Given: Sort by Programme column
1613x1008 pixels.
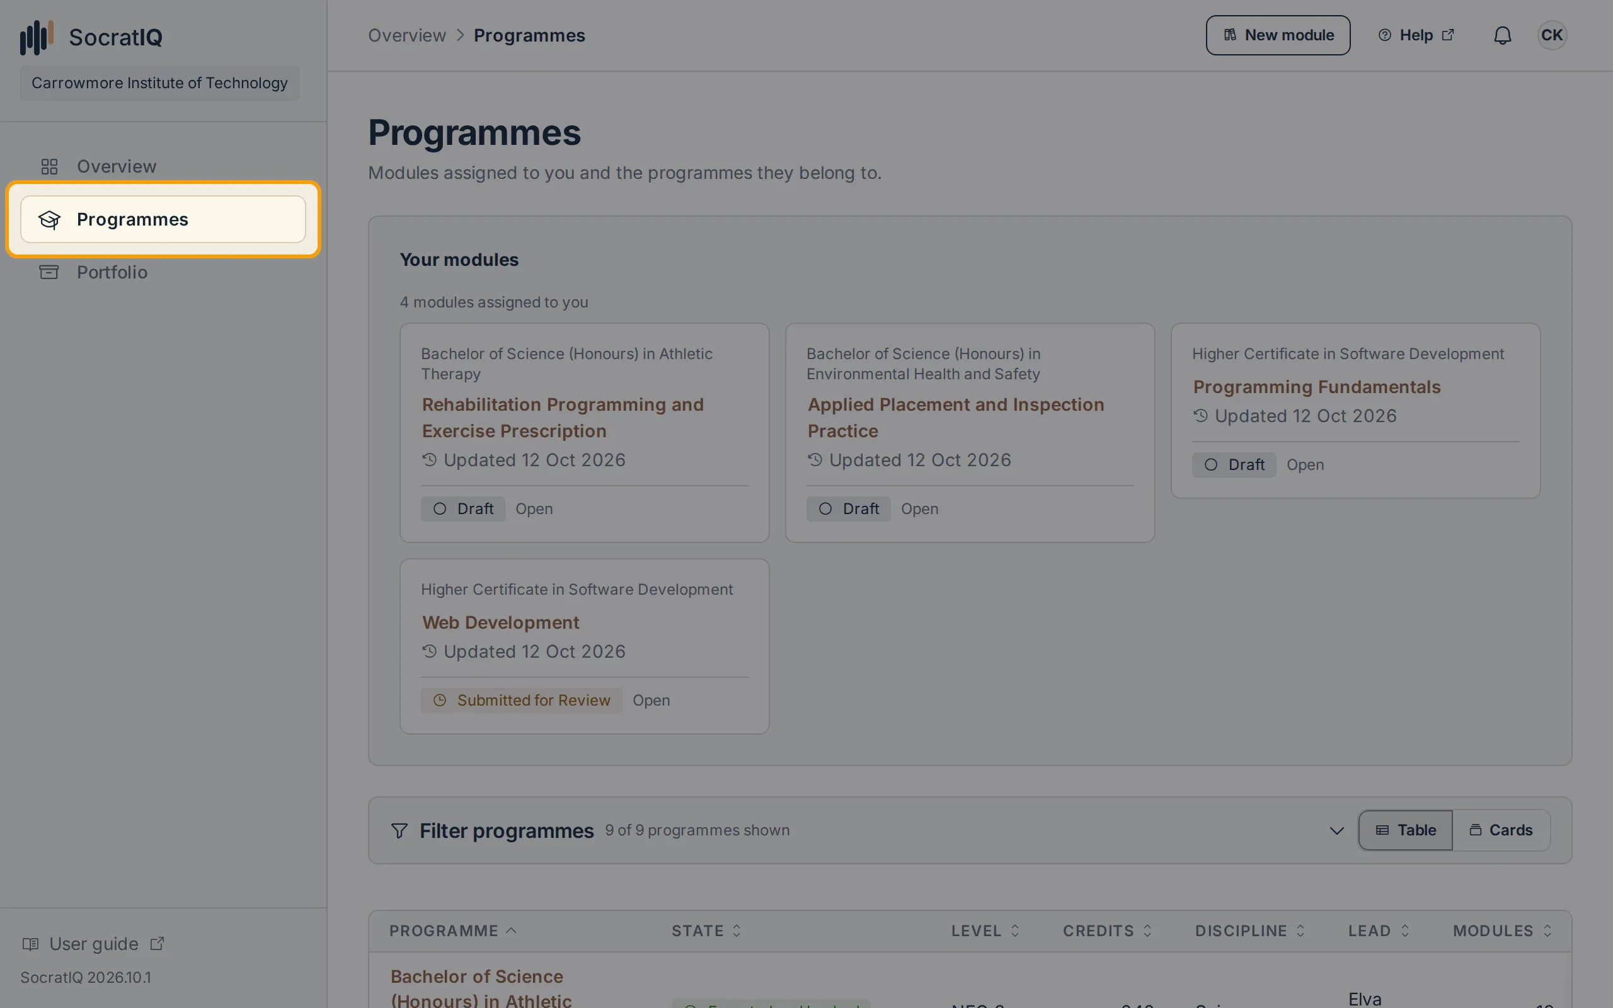Looking at the screenshot, I should (453, 931).
